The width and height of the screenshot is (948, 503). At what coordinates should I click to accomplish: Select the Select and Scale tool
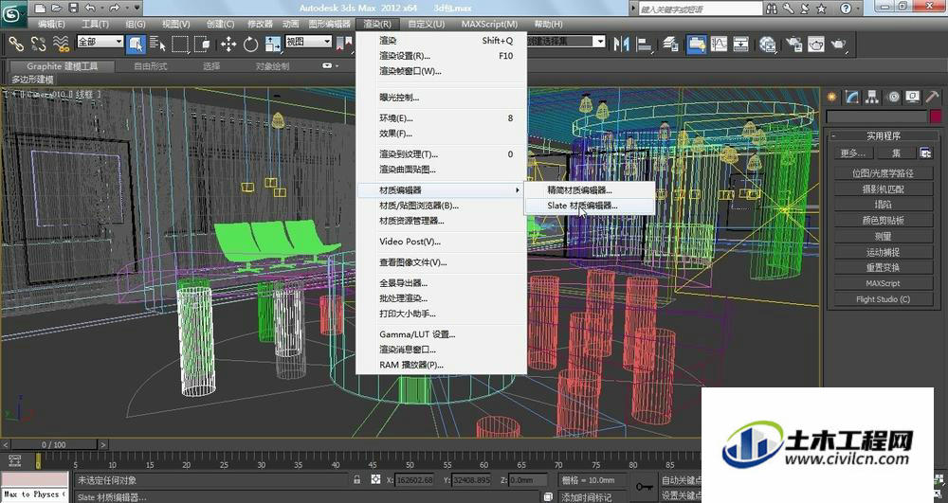click(273, 45)
